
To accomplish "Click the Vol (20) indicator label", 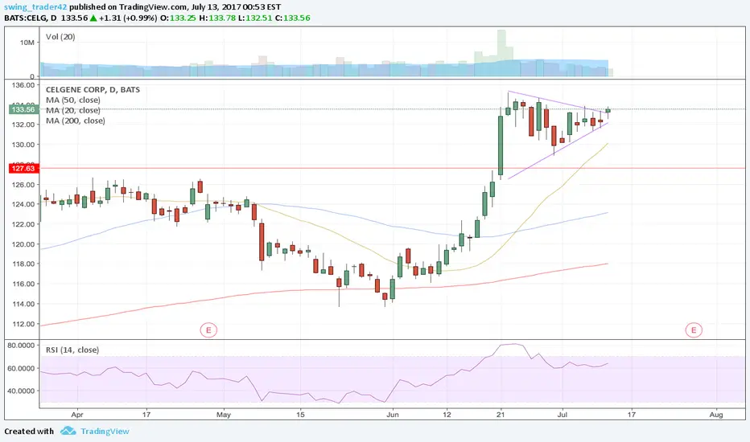I will 60,37.
